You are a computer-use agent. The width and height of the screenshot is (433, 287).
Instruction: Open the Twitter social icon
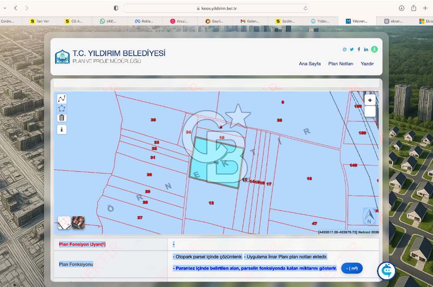(x=352, y=49)
